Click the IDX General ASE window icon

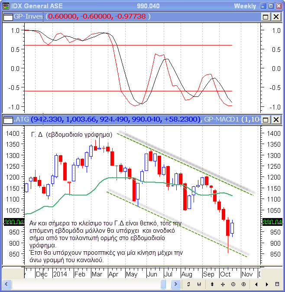point(5,6)
